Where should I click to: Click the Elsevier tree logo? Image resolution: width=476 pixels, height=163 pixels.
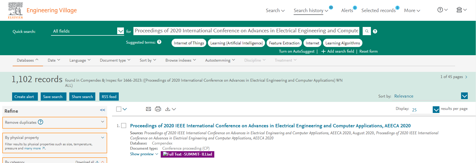tap(15, 10)
